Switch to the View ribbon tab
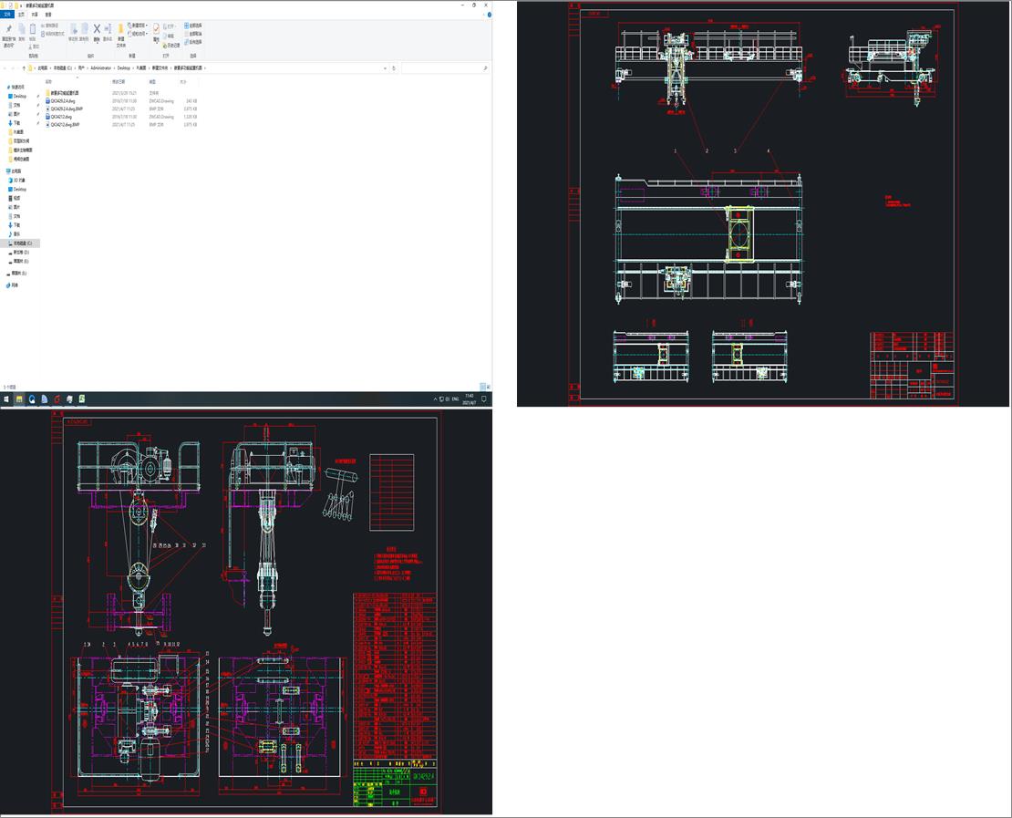Screen dimensions: 1012x818 (48, 15)
